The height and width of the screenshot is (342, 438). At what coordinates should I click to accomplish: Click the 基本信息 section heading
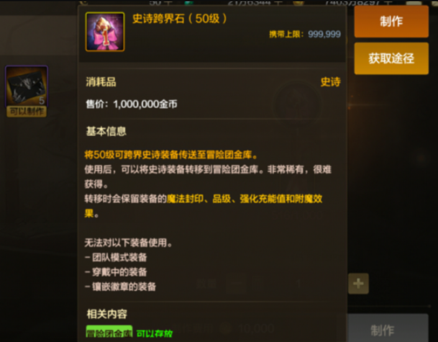point(106,131)
